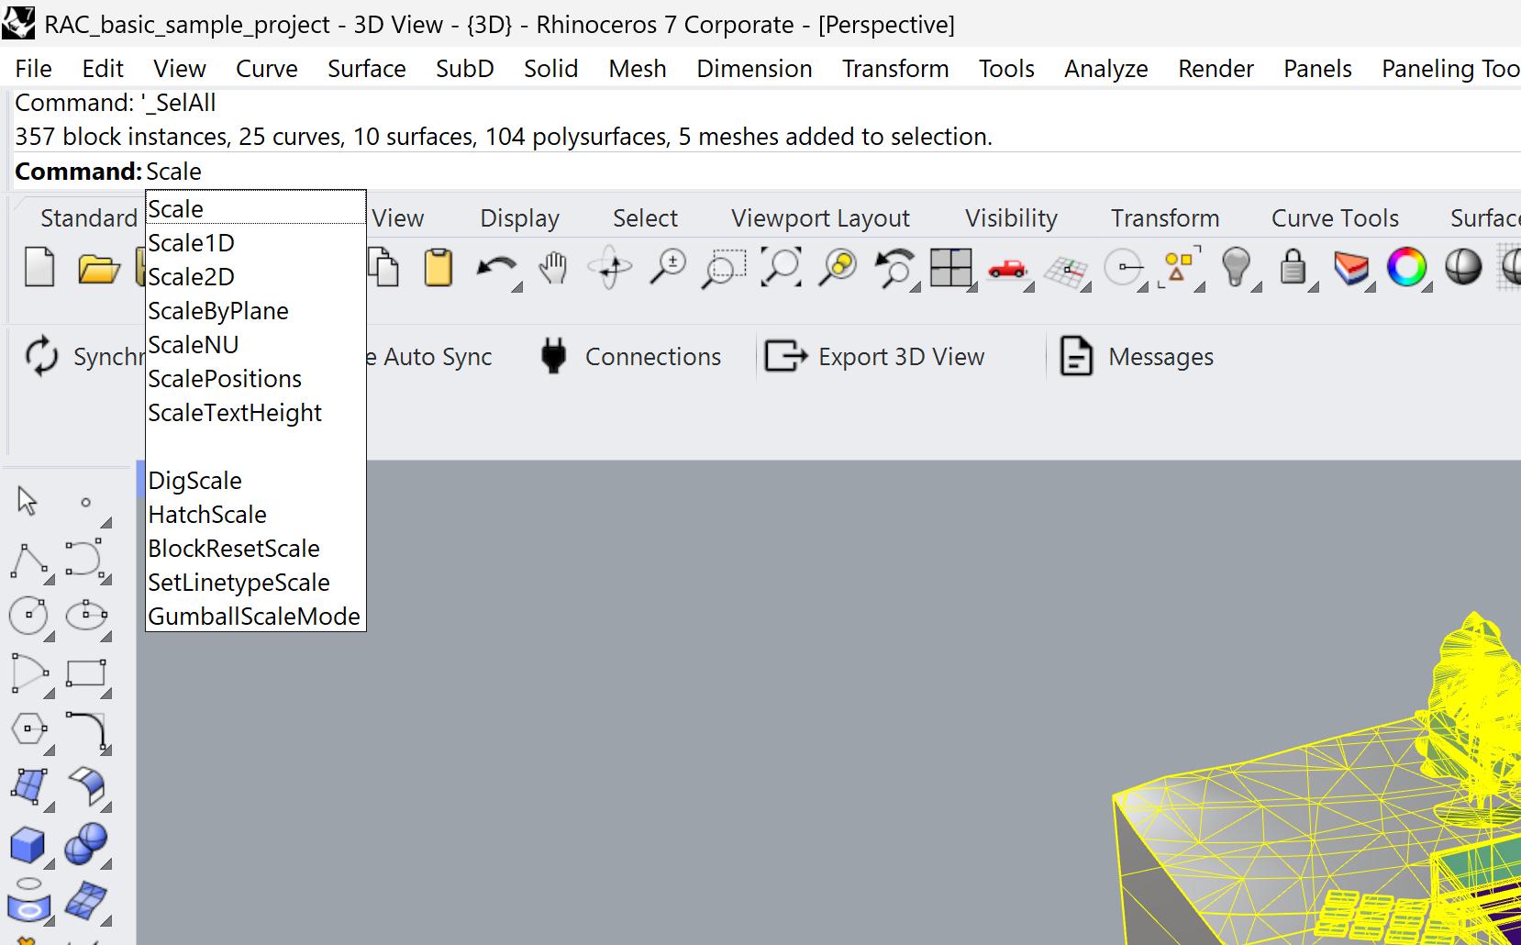The height and width of the screenshot is (945, 1521).
Task: Select the Rotate view tool
Action: tap(610, 268)
